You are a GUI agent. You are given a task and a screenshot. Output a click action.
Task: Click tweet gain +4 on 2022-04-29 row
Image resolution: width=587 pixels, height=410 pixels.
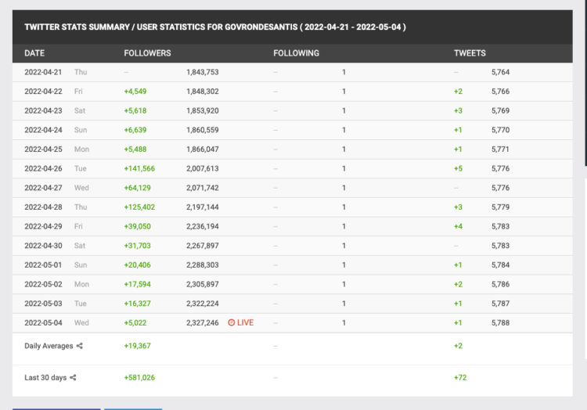[x=458, y=226]
